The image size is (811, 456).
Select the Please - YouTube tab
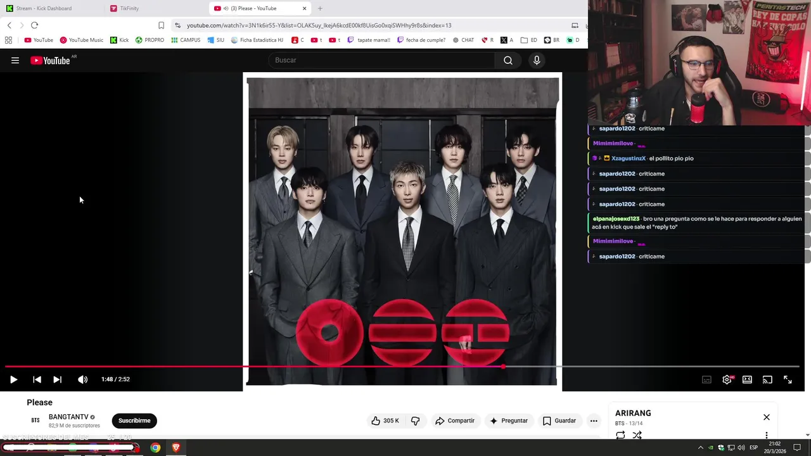point(260,8)
